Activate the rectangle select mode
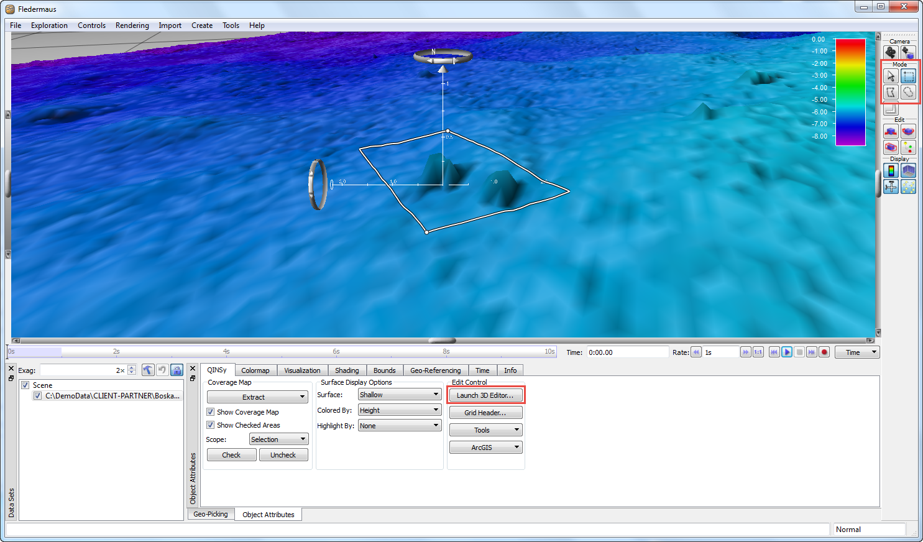923x542 pixels. pyautogui.click(x=908, y=76)
